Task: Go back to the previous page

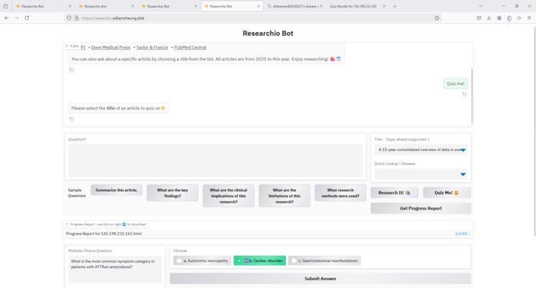Action: (7, 18)
